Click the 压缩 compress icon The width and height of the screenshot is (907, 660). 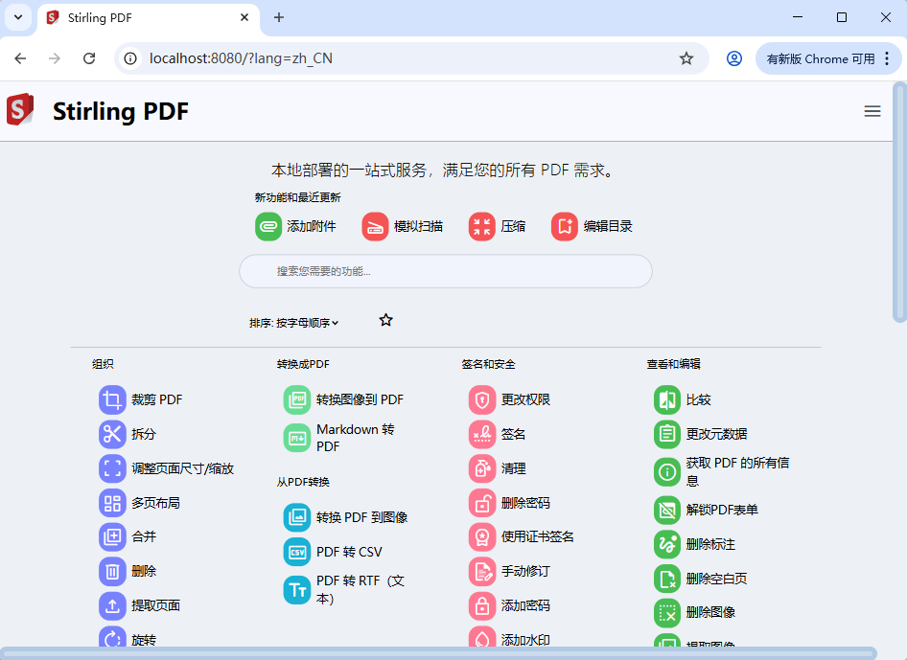tap(482, 227)
